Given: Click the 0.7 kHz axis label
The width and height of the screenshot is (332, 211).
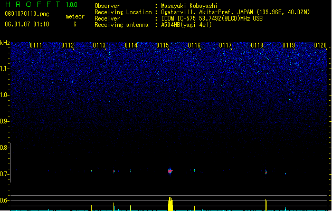Looking at the screenshot, I should point(4,174).
